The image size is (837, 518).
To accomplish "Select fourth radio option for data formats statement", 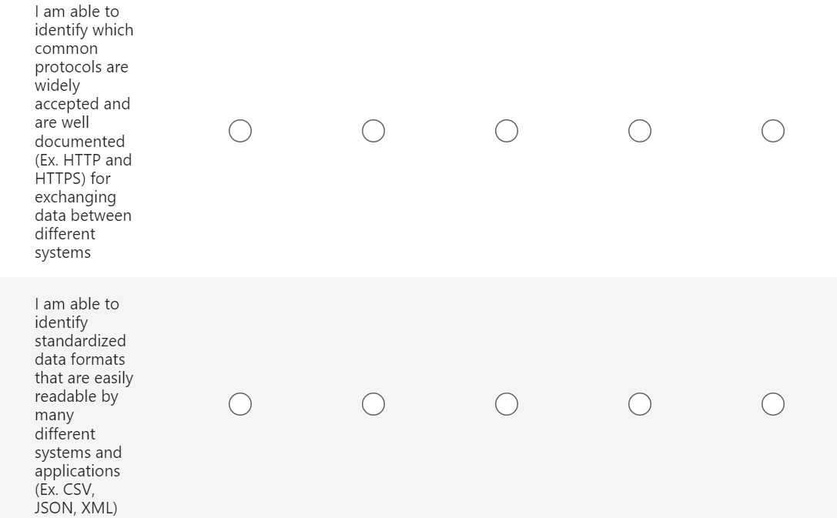I will click(640, 404).
